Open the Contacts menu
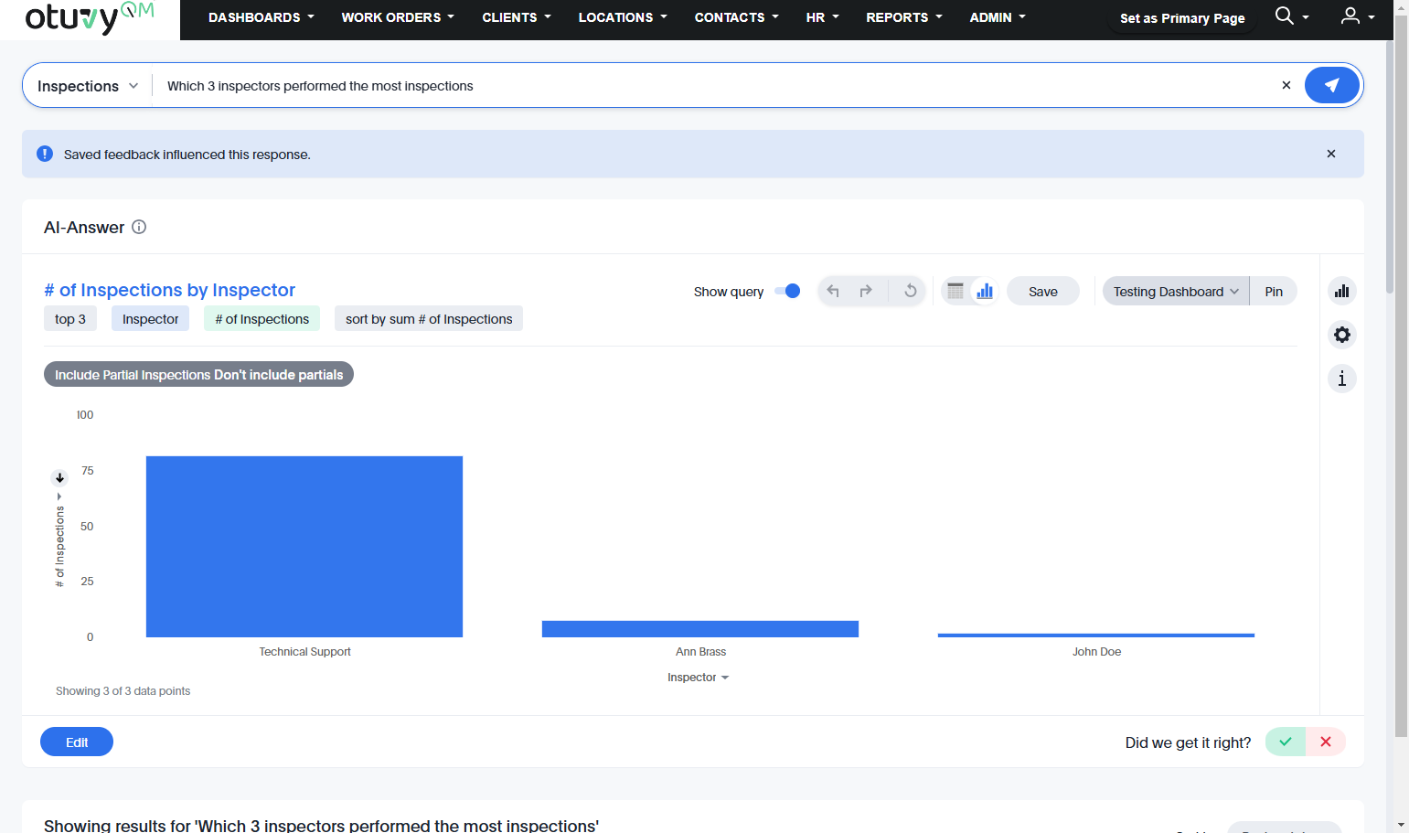Image resolution: width=1409 pixels, height=833 pixels. click(736, 17)
